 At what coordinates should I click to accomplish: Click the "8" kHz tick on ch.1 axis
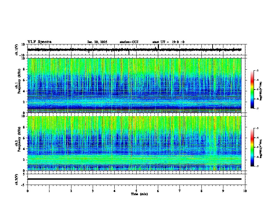coord(24,69)
